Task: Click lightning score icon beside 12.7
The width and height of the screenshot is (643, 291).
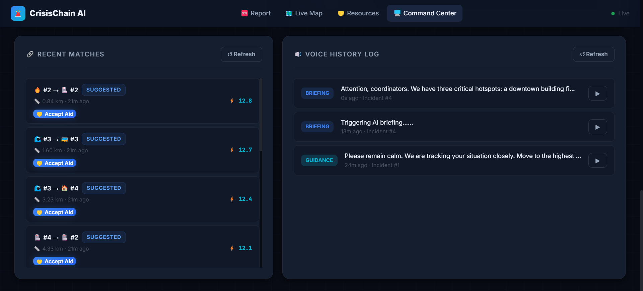Action: tap(232, 150)
